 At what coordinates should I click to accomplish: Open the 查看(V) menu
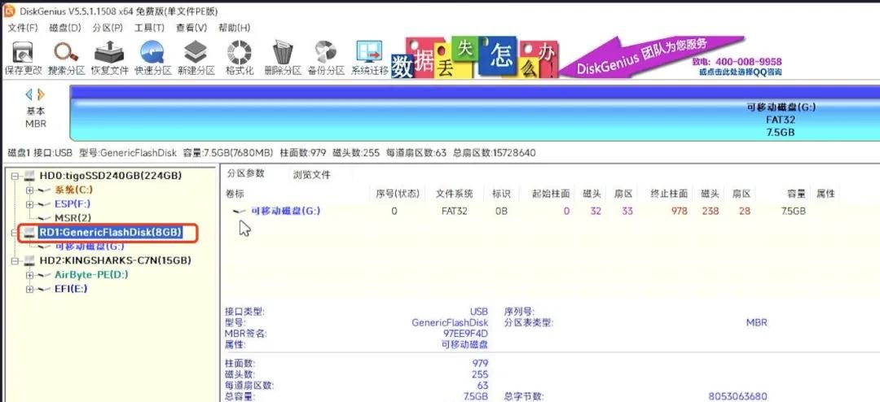[x=191, y=28]
